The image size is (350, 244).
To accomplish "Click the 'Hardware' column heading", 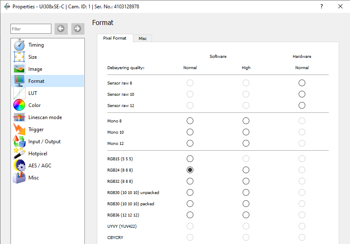I will click(302, 57).
